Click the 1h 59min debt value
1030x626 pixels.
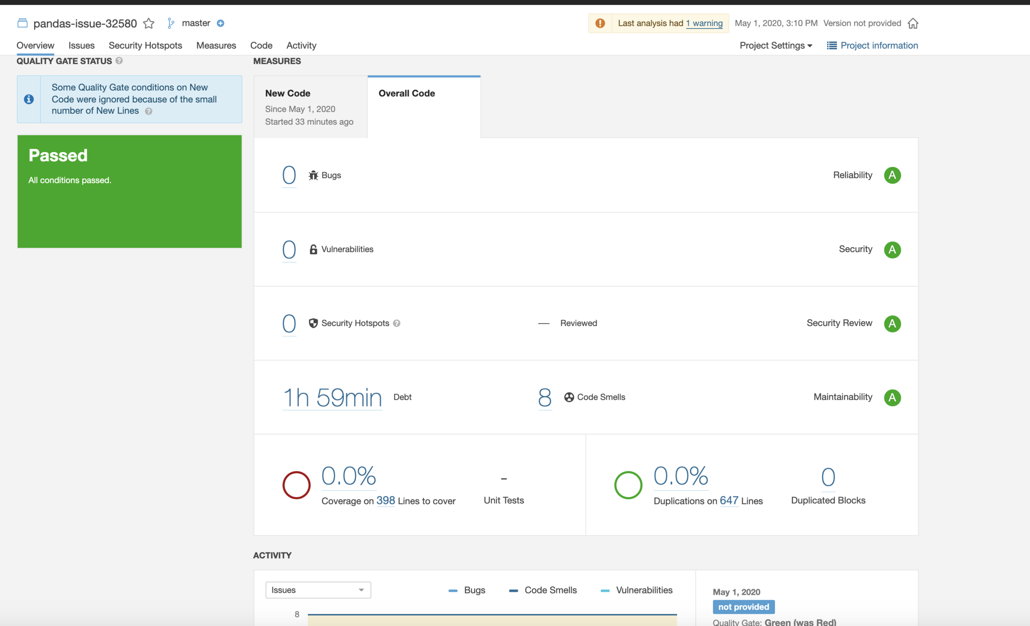332,397
